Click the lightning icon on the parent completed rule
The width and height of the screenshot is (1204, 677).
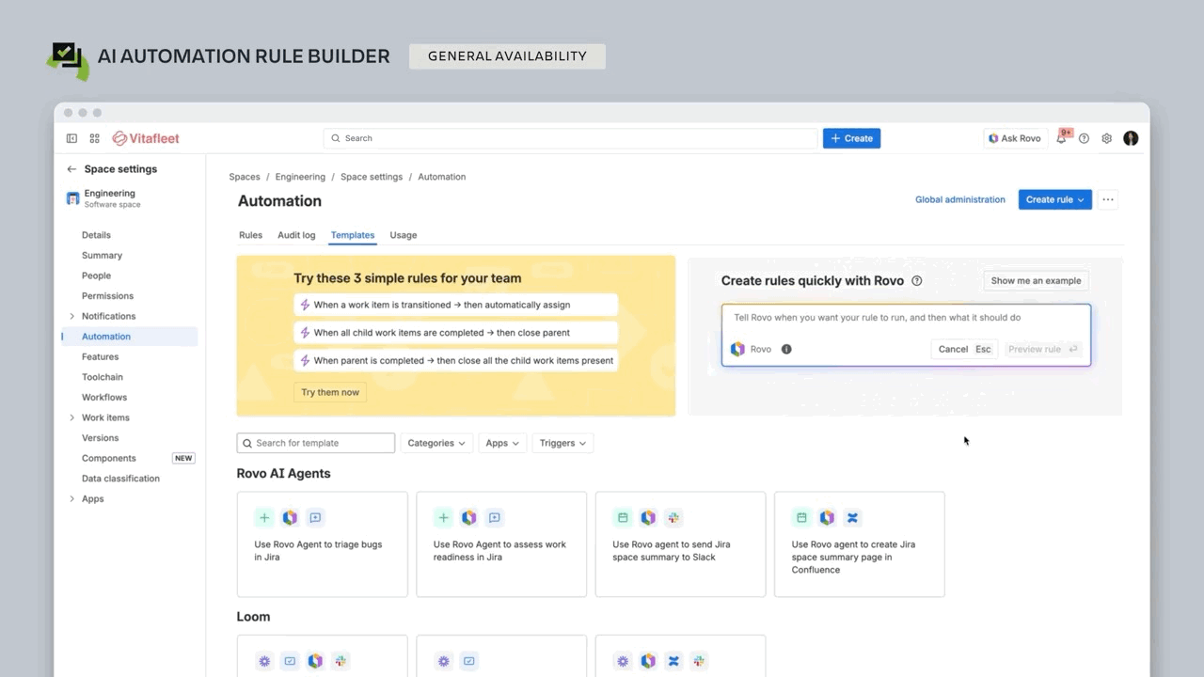click(304, 360)
